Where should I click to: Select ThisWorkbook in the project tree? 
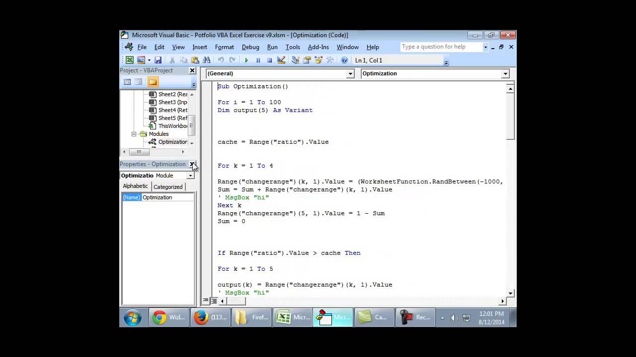coord(172,126)
